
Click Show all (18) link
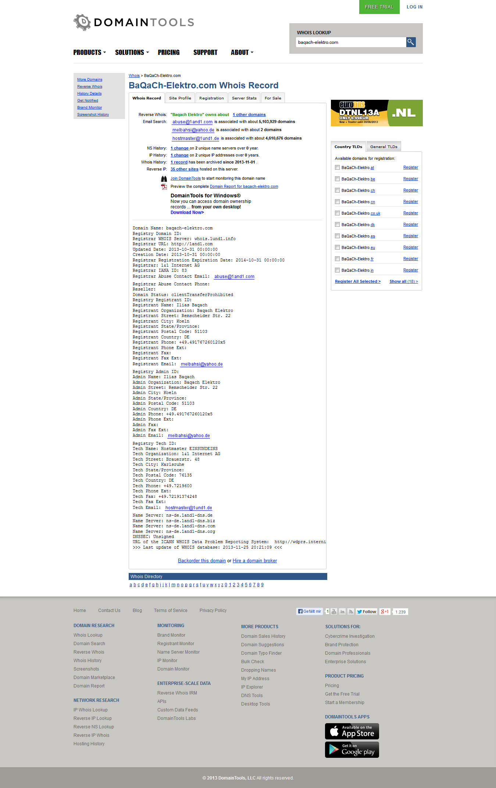coord(404,281)
